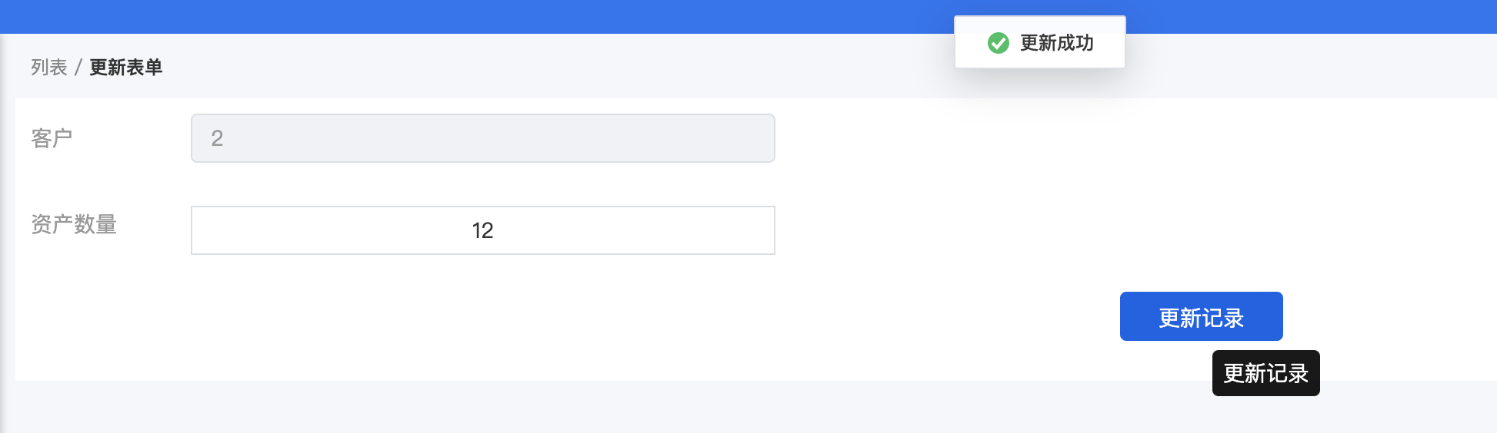Click the green checkmark success icon
This screenshot has width=1497, height=433.
pos(999,43)
